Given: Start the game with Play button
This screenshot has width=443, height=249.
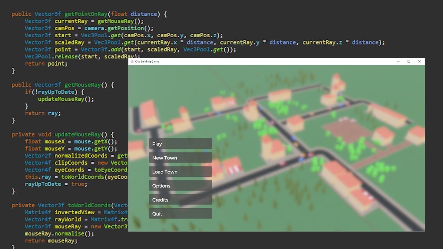Looking at the screenshot, I should click(180, 144).
